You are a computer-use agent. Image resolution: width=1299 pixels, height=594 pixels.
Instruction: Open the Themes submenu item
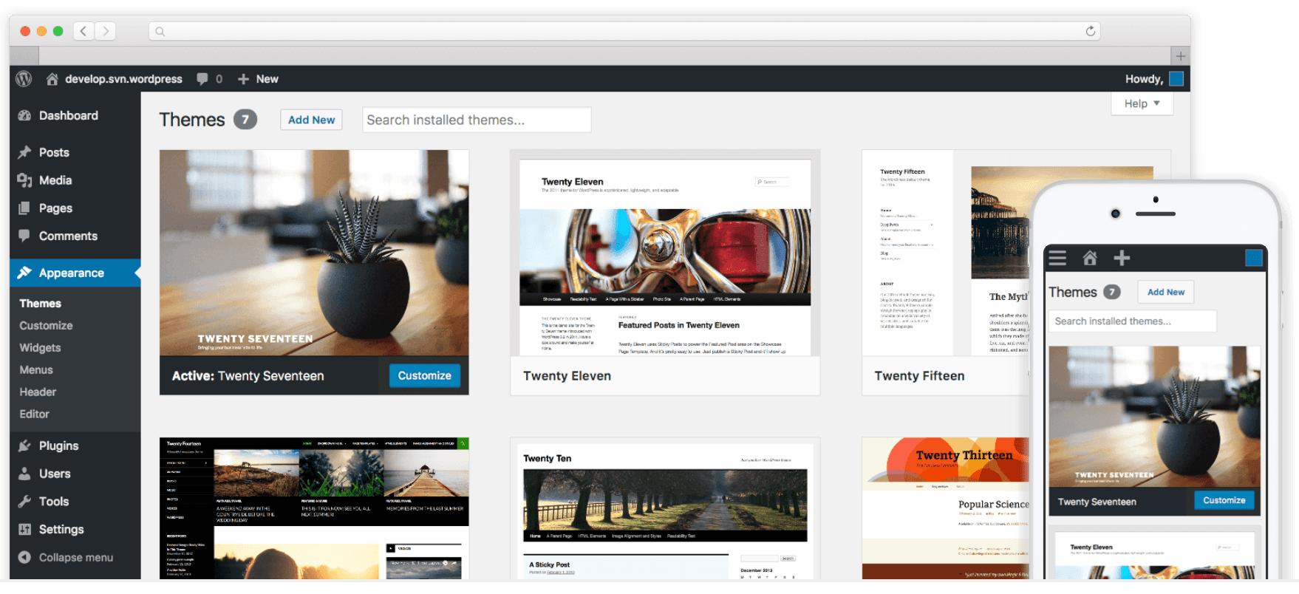point(41,304)
